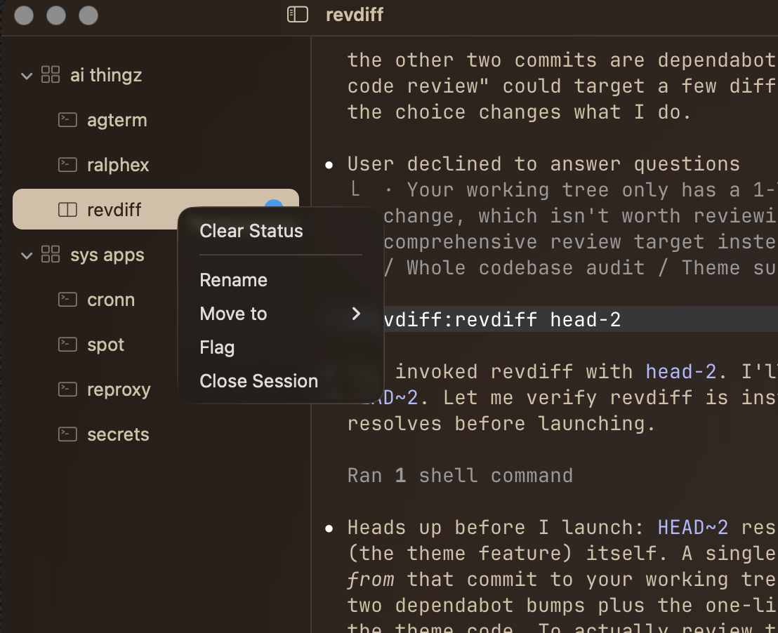Image resolution: width=778 pixels, height=633 pixels.
Task: Open the Move to submenu arrow
Action: [356, 314]
